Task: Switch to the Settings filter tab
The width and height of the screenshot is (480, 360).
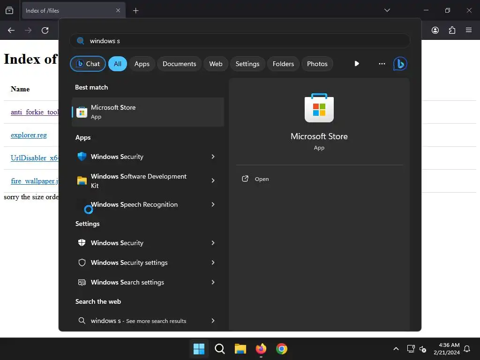Action: coord(247,64)
